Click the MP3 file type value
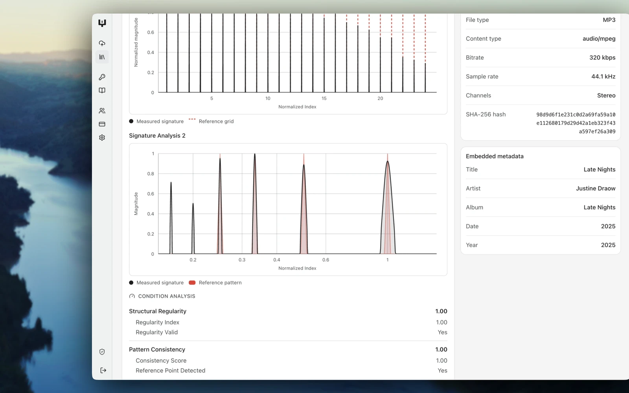629x393 pixels. pos(609,20)
